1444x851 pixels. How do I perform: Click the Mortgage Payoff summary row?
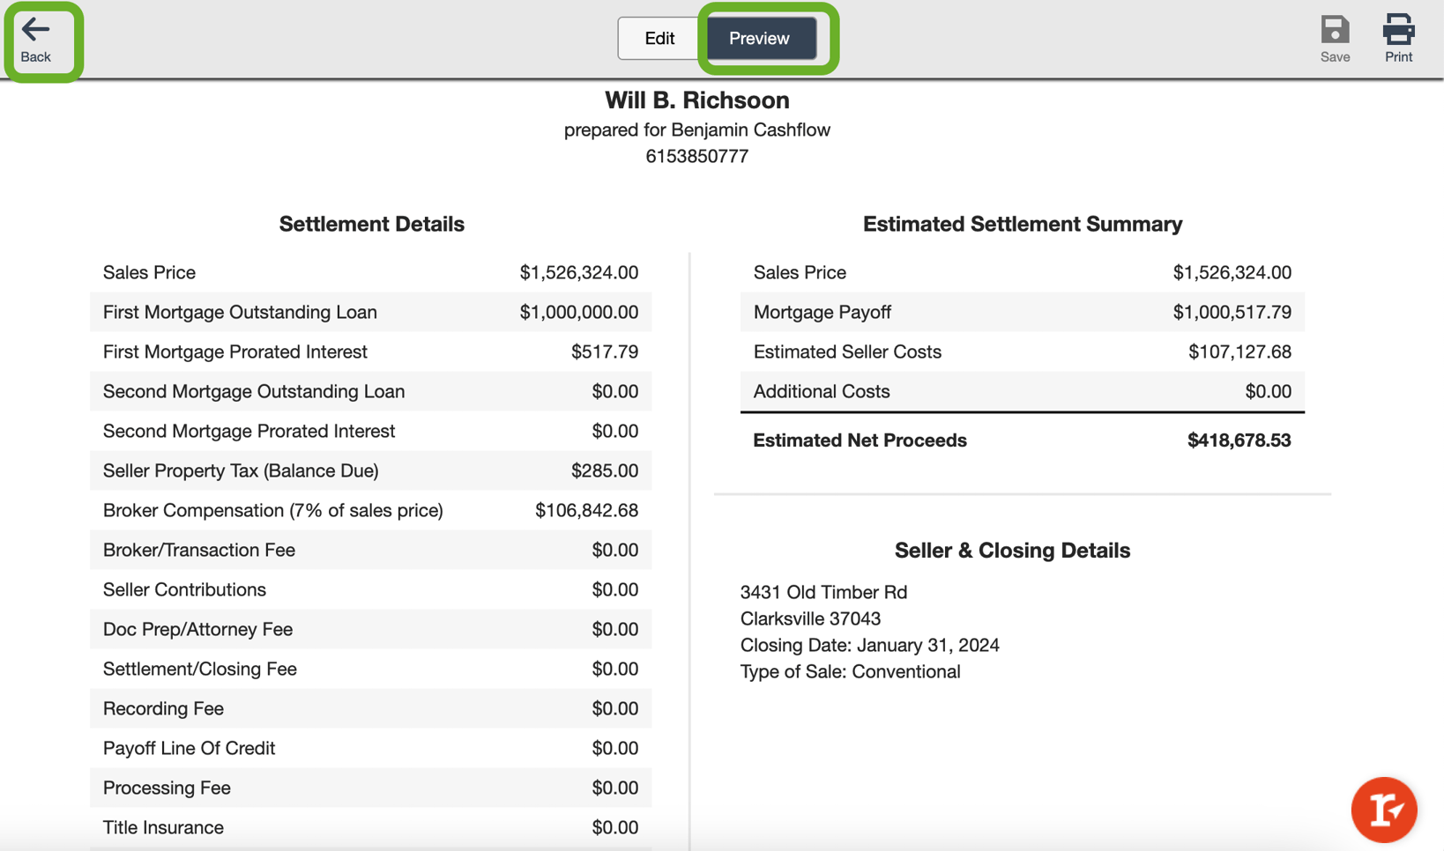pos(1022,312)
